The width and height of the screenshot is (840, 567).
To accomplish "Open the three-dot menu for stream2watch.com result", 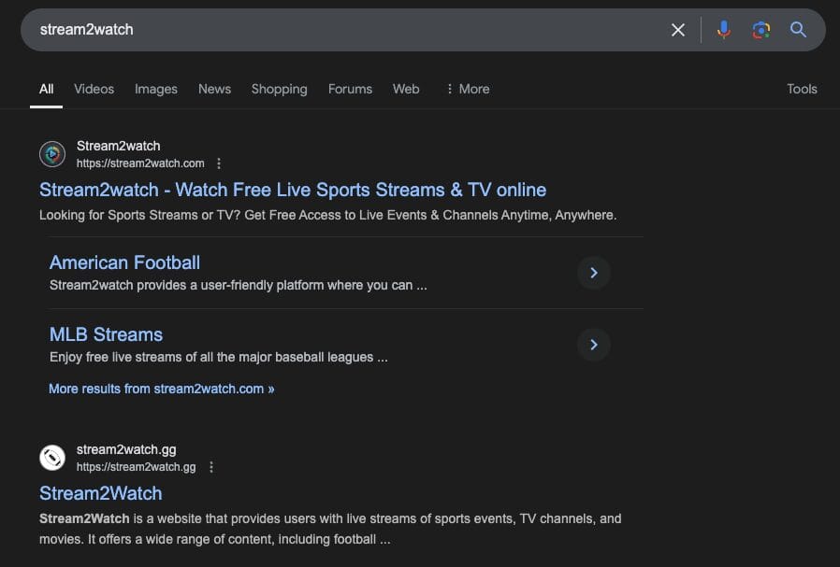I will coord(218,163).
